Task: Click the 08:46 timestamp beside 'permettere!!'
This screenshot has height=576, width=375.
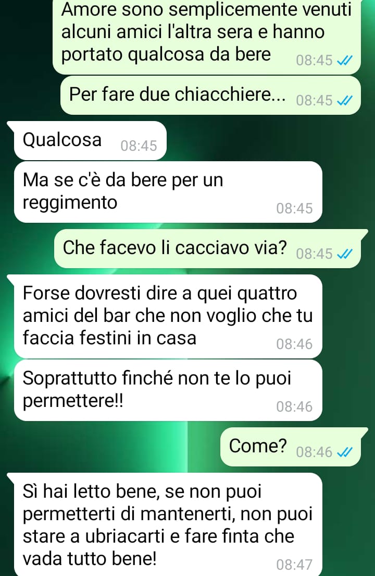Action: [294, 406]
